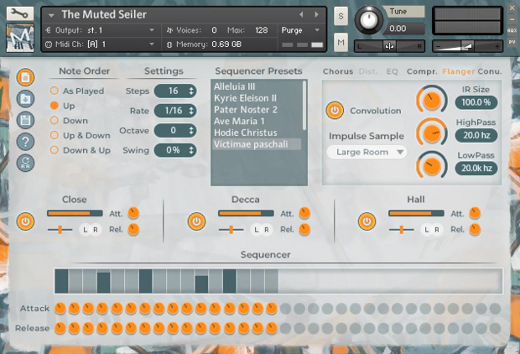Switch to the EQ effect tab
Viewport: 520px width, 354px height.
click(392, 72)
